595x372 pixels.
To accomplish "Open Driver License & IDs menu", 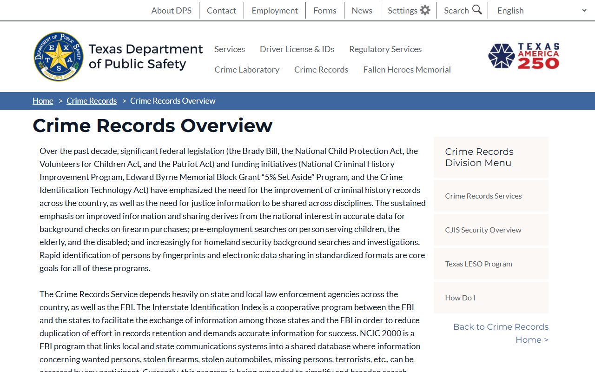I will pos(297,49).
